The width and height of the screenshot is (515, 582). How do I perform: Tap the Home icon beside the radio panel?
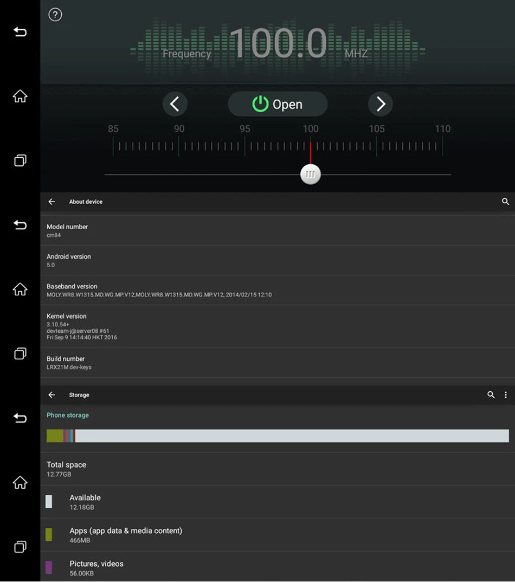tap(20, 96)
